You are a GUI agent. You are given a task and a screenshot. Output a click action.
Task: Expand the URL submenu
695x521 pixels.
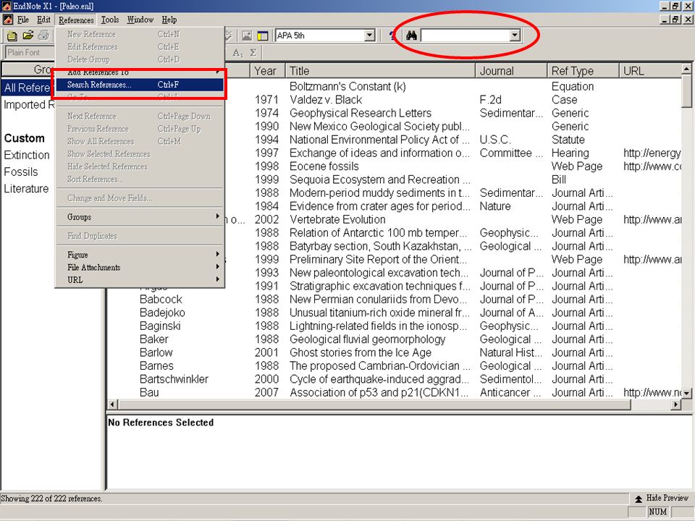coord(140,280)
